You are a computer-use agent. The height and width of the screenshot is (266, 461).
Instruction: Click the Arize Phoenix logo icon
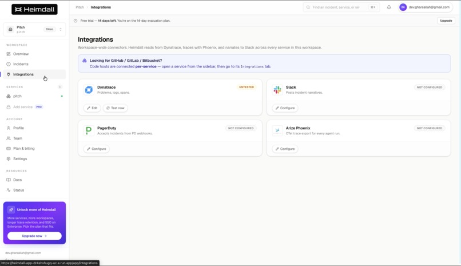point(277,130)
